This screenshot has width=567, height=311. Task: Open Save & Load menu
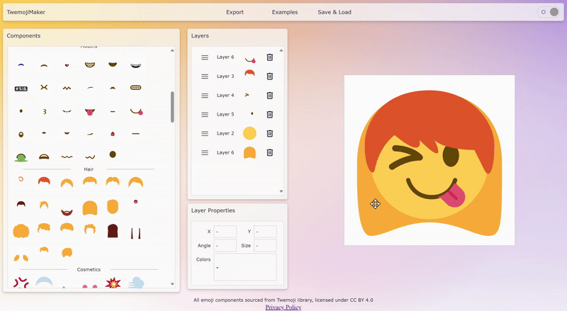coord(334,12)
